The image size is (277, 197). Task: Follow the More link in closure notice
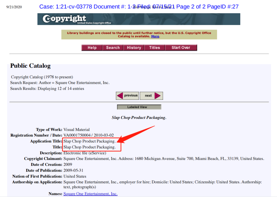pyautogui.click(x=155, y=36)
